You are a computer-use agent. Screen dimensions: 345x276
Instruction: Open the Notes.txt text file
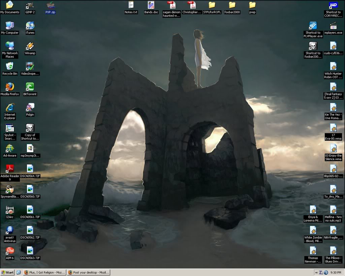click(x=131, y=5)
